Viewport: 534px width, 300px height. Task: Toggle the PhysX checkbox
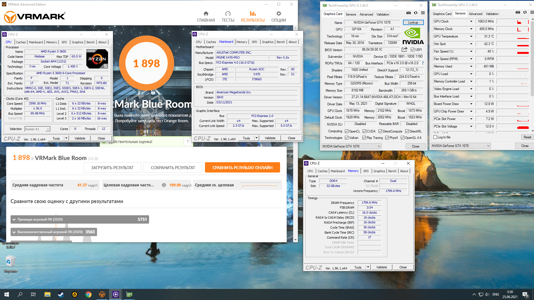point(387,138)
